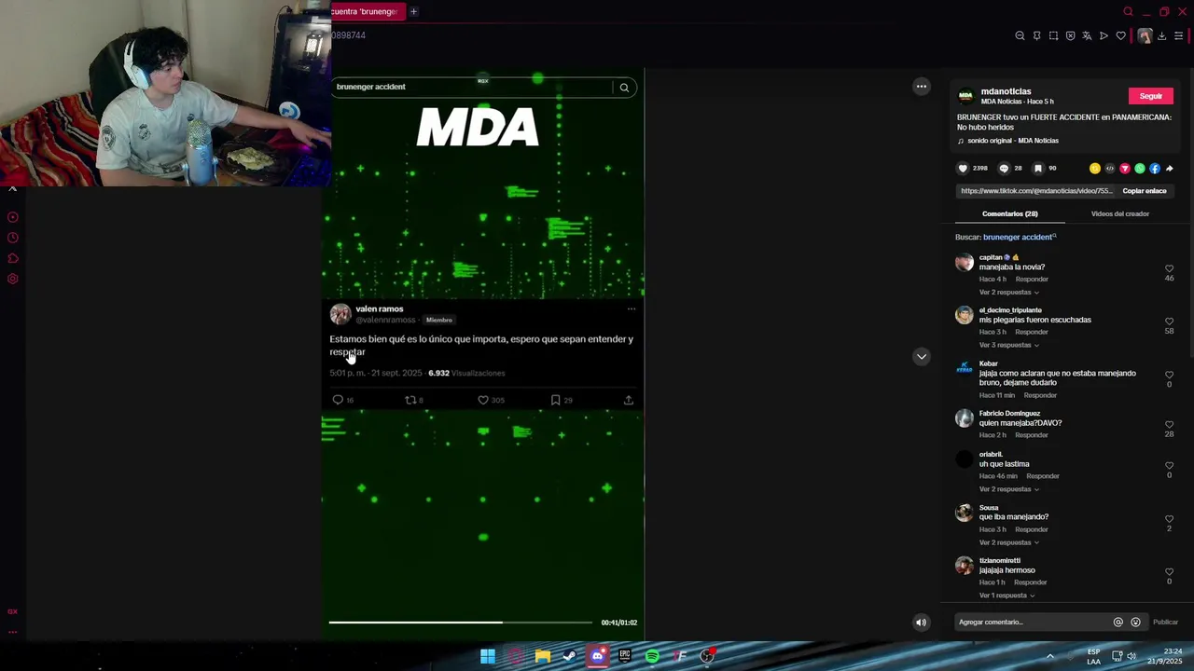Open the 'brunenger accident' search link
1194x671 pixels.
(1019, 237)
